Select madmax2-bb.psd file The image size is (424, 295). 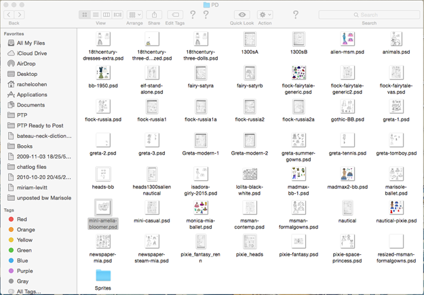point(347,178)
